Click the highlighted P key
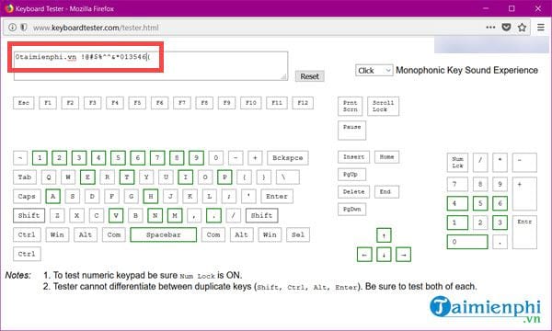The height and width of the screenshot is (331, 552). [x=224, y=177]
